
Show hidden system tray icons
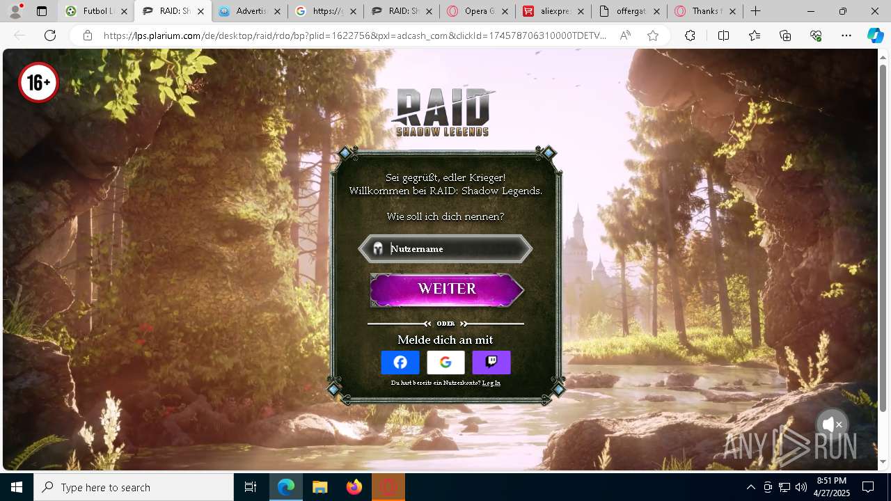point(750,487)
